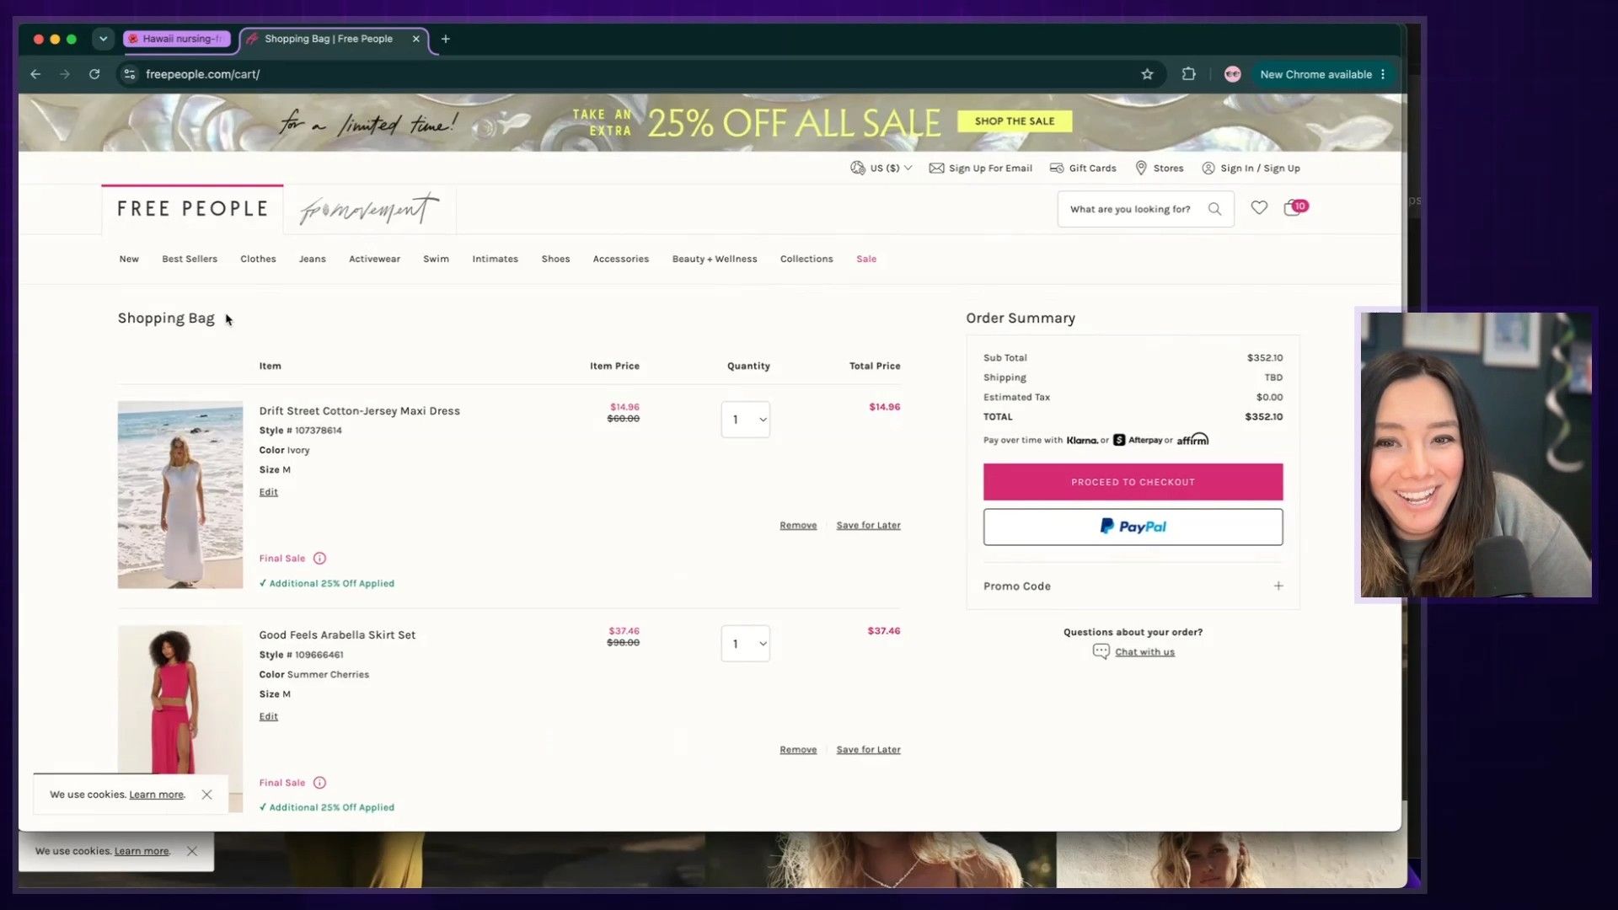Image resolution: width=1618 pixels, height=910 pixels.
Task: Close the Shopping Bag tab
Action: tap(415, 39)
